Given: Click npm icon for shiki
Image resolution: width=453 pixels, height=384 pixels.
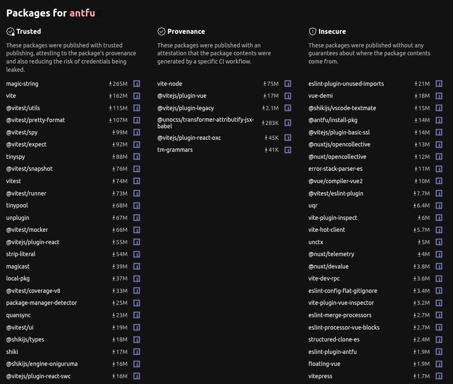Looking at the screenshot, I should [137, 352].
